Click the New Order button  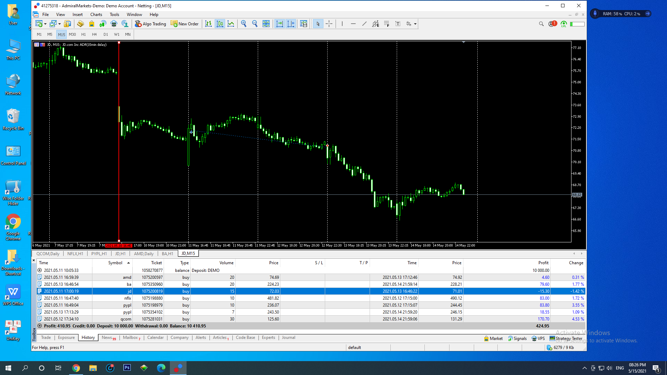click(x=184, y=24)
